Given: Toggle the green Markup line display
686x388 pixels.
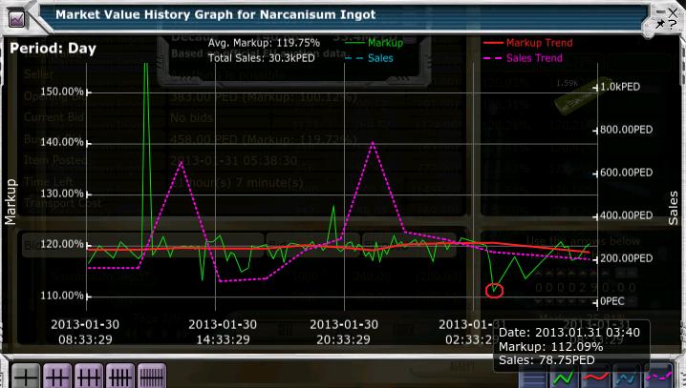Looking at the screenshot, I should (x=564, y=376).
